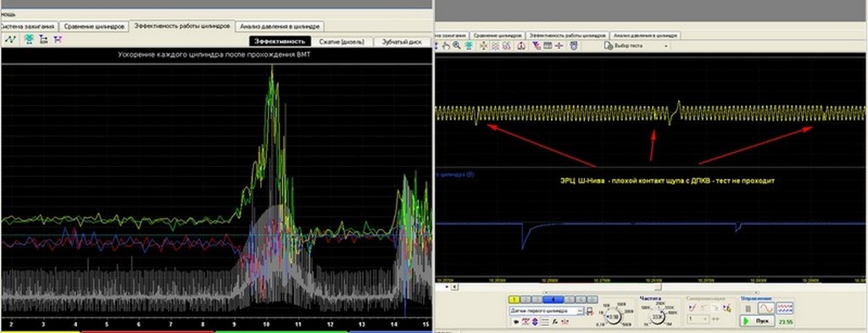Click the grid table icon in right toolbar
868x333 pixels.
click(x=548, y=46)
